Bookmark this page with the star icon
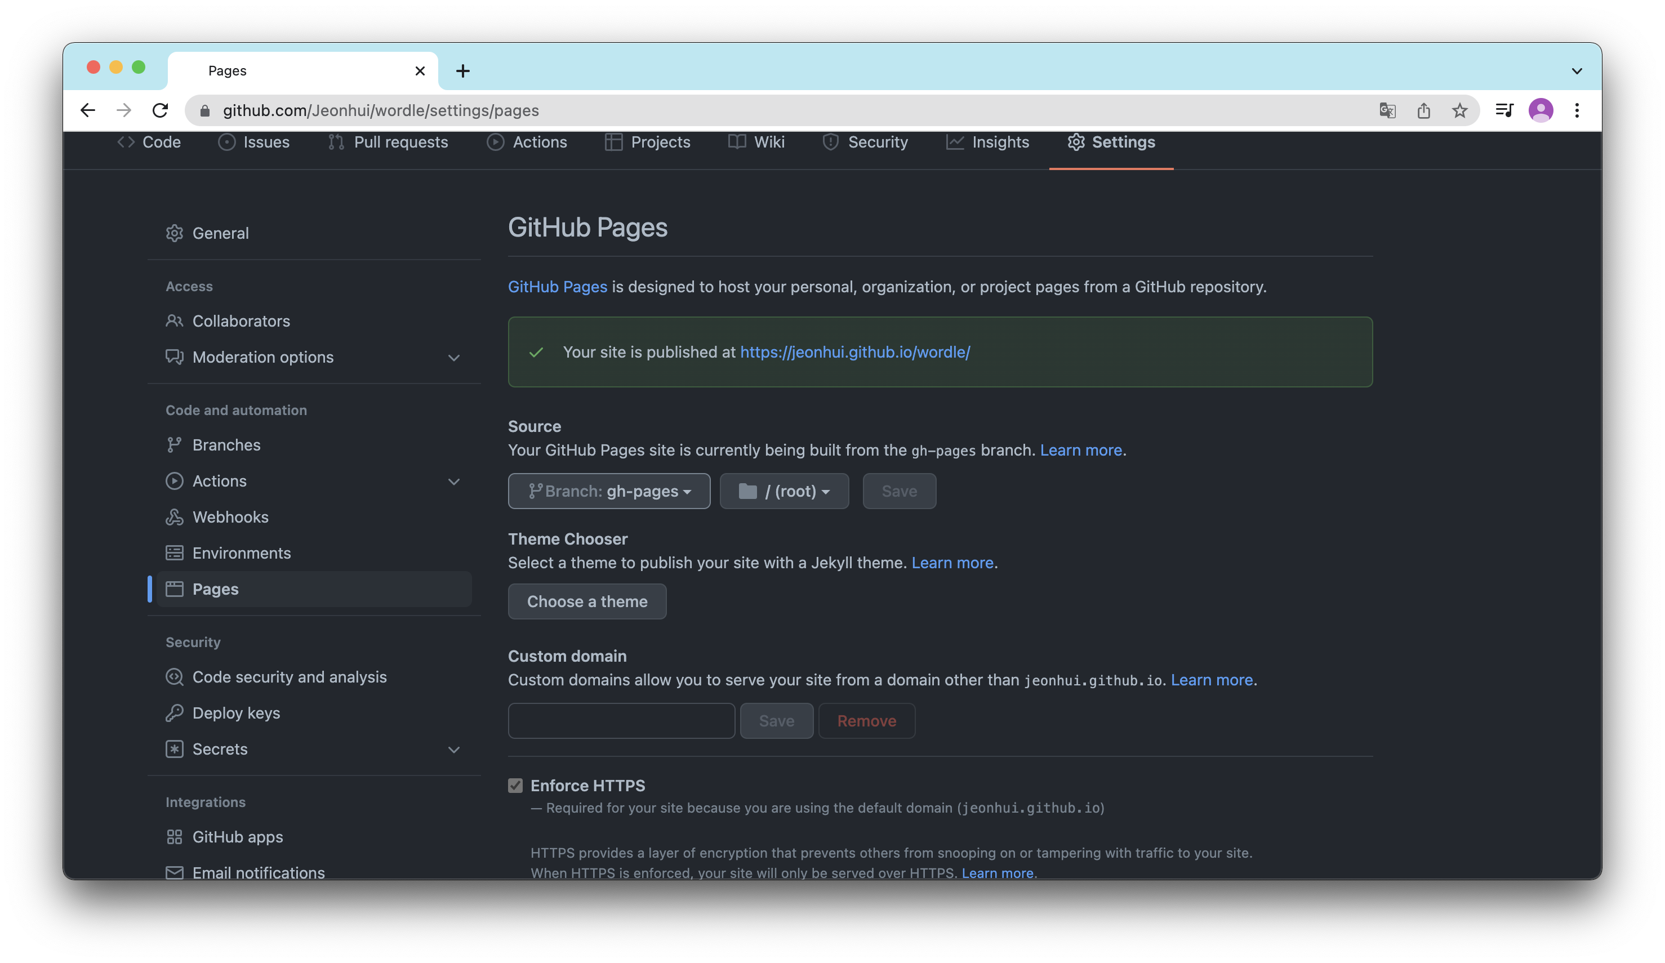The width and height of the screenshot is (1665, 963). 1459,110
